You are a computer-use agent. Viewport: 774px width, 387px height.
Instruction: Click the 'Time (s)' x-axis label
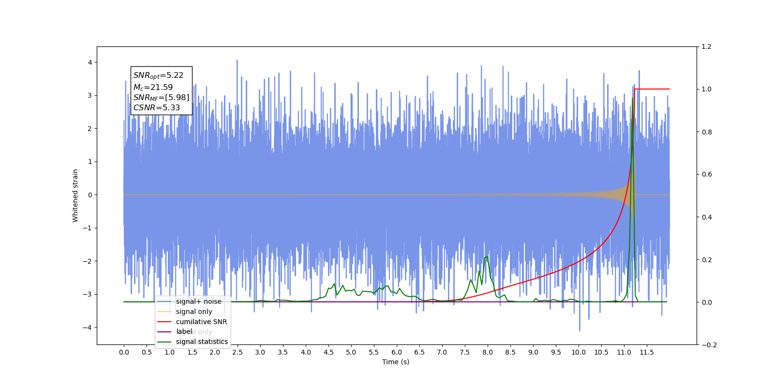(396, 362)
